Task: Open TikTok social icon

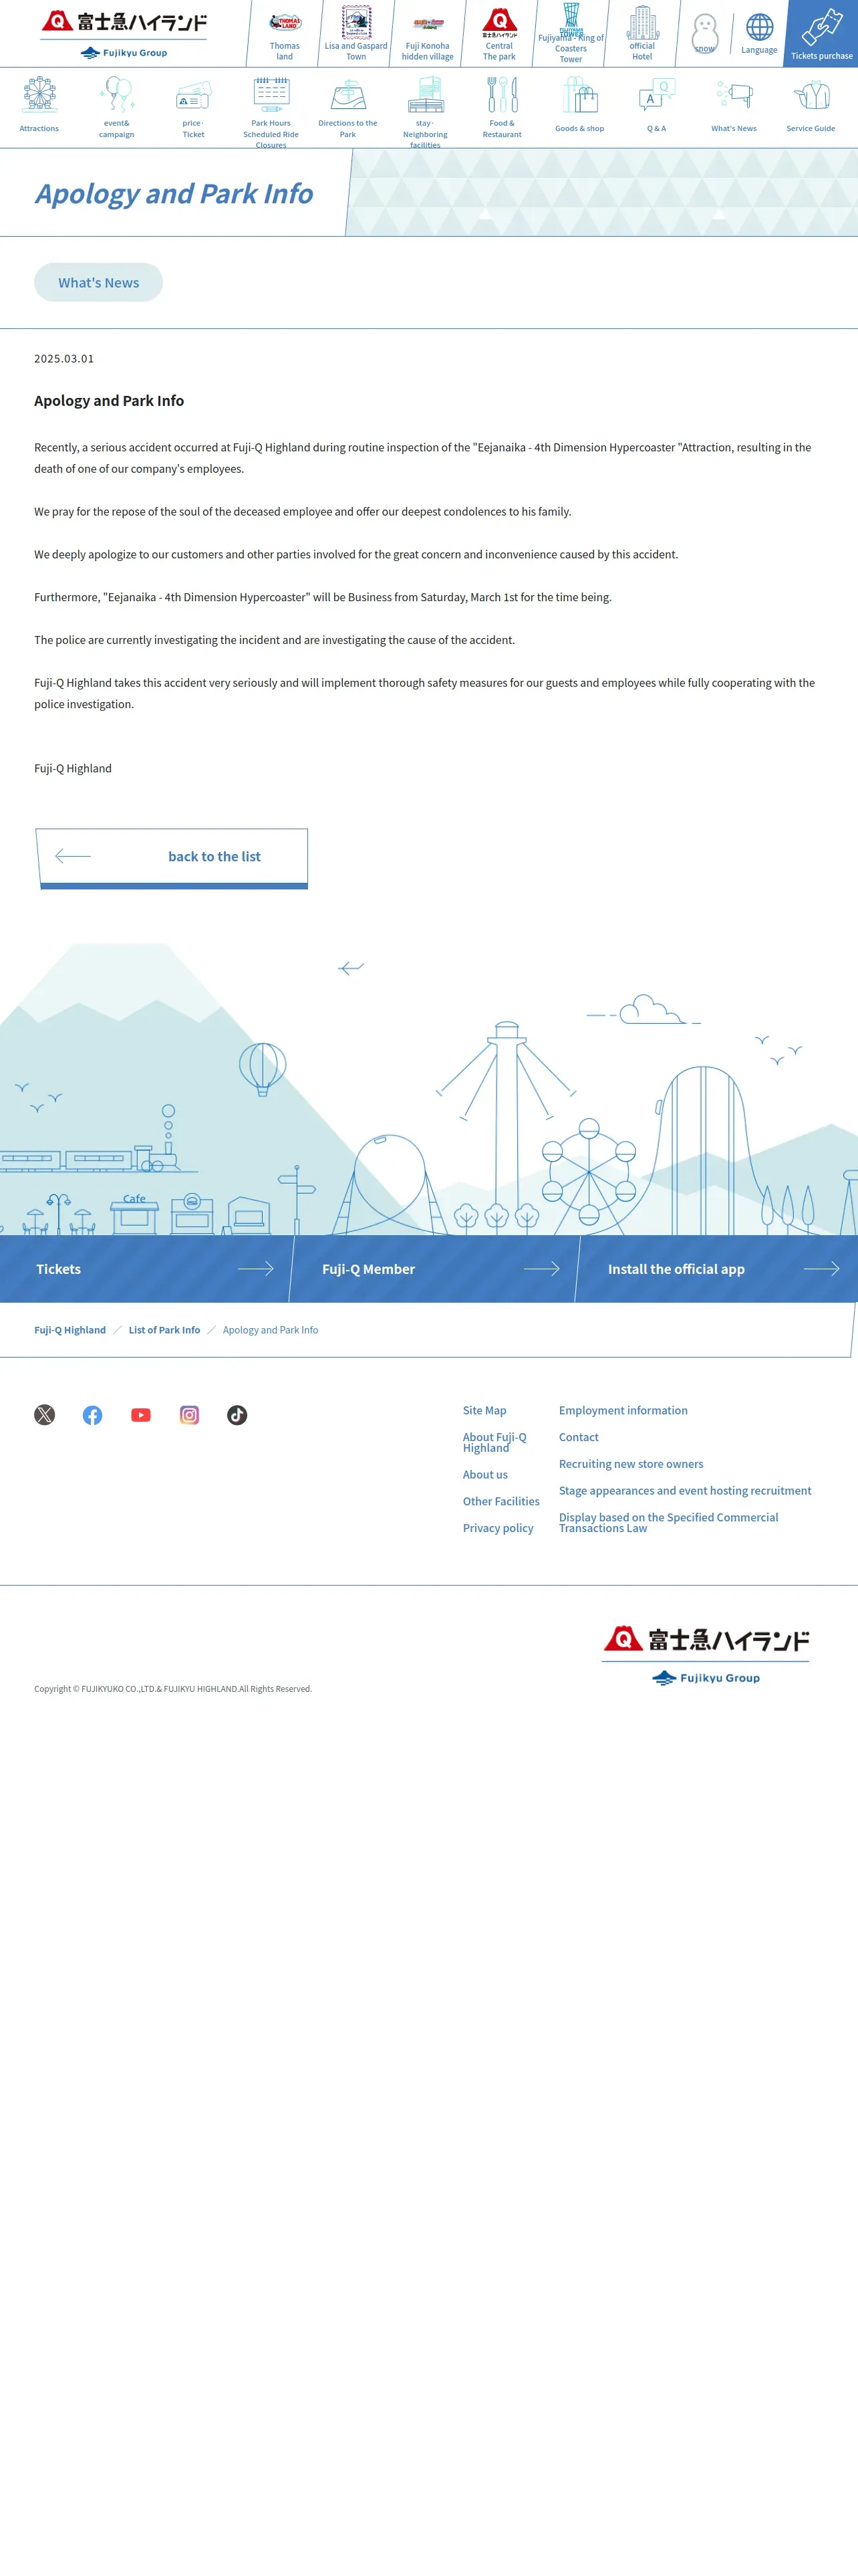Action: (237, 1415)
